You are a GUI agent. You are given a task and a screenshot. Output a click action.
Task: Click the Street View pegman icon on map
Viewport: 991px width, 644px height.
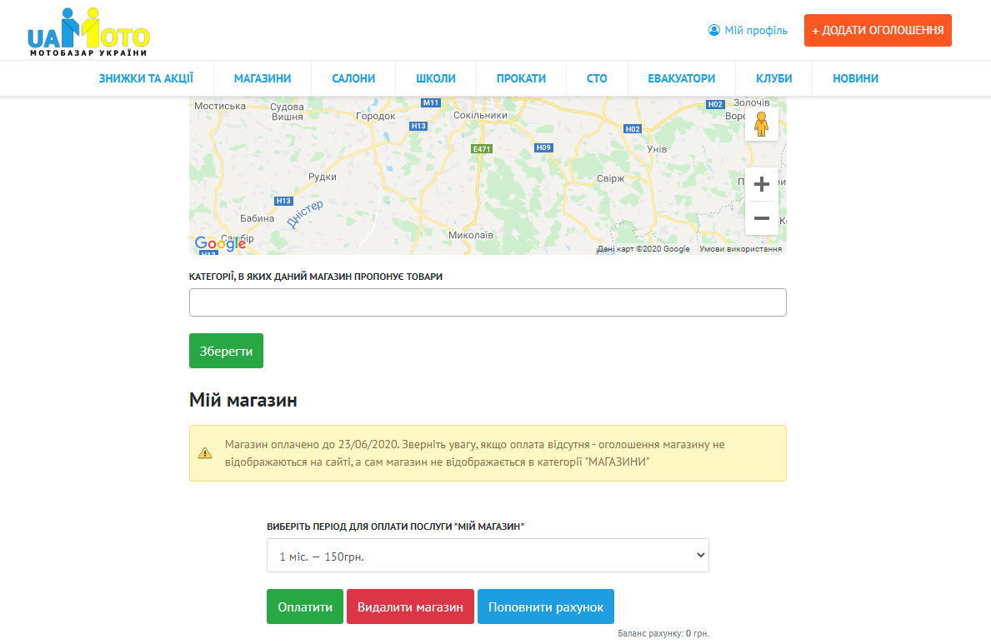pos(761,124)
